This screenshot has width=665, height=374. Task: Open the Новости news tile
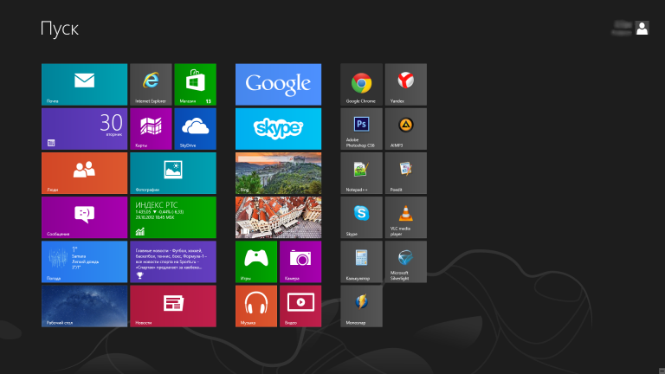tap(173, 306)
